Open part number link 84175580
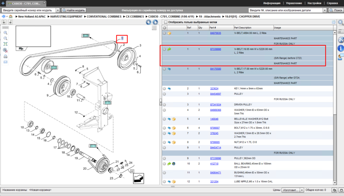Image resolution: width=344 pixels, height=196 pixels. point(215,69)
